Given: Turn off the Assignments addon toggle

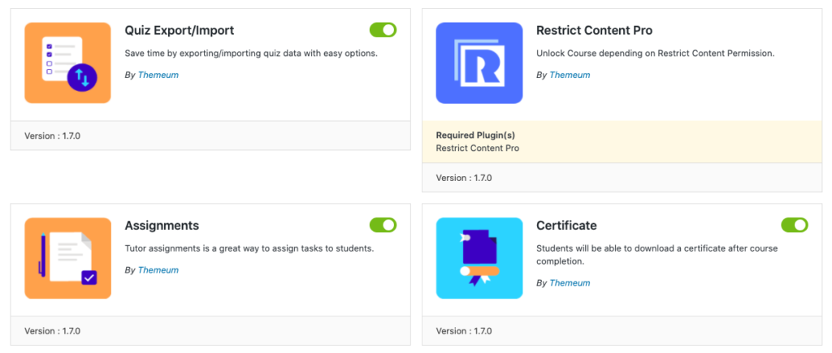Looking at the screenshot, I should point(383,226).
